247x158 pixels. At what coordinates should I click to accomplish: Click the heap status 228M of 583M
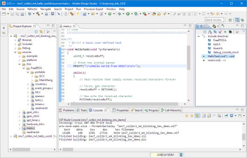click(x=165, y=155)
